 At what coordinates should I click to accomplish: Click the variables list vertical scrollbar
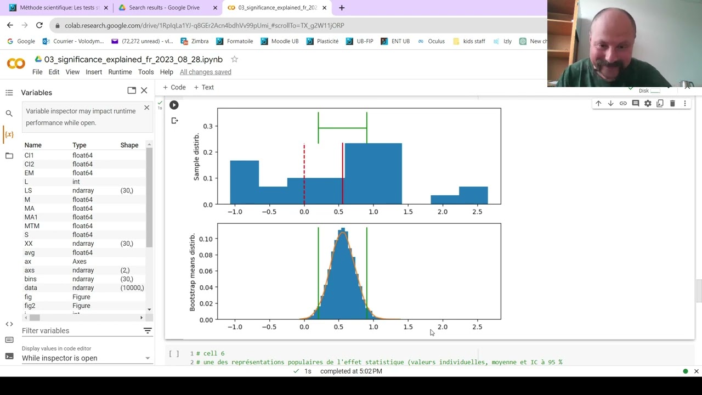pos(149,198)
